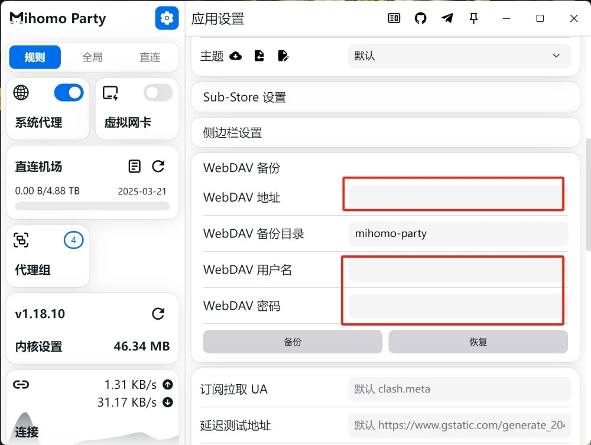This screenshot has width=591, height=445.
Task: Click the theme cloud download icon
Action: [236, 56]
